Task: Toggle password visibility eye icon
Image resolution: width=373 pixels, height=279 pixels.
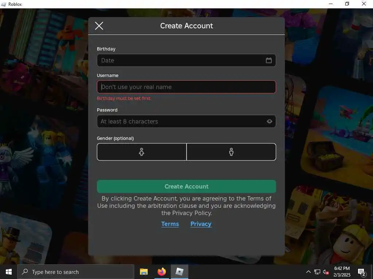Action: 269,121
